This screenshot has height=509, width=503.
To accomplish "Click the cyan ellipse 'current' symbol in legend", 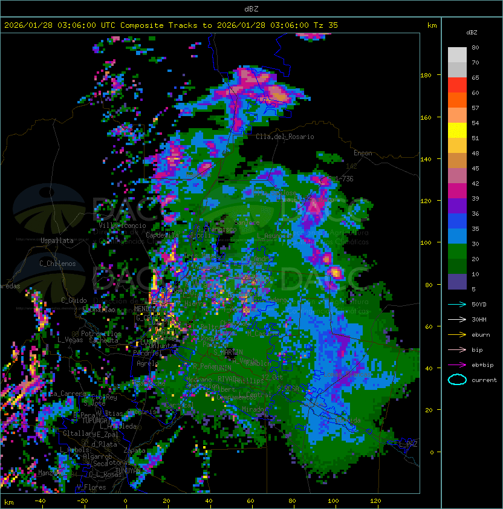I will pyautogui.click(x=457, y=380).
